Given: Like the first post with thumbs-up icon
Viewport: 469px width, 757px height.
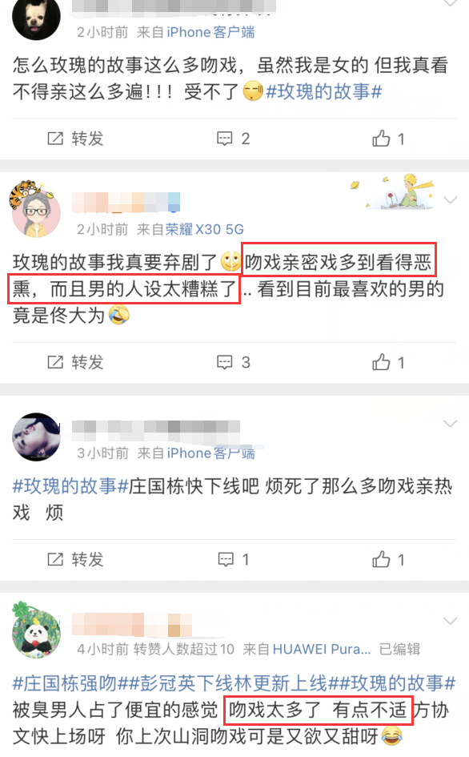Looking at the screenshot, I should pos(388,139).
